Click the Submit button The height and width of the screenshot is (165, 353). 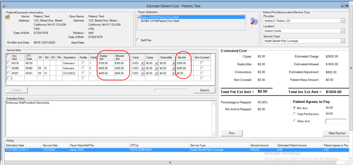pos(204,90)
